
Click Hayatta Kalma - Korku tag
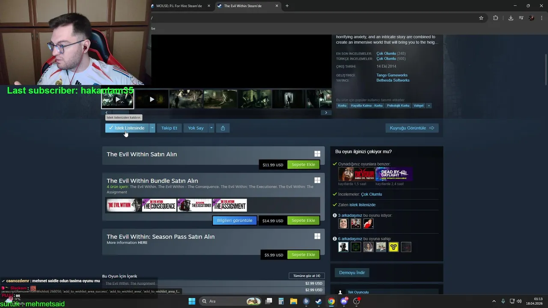[x=366, y=106]
